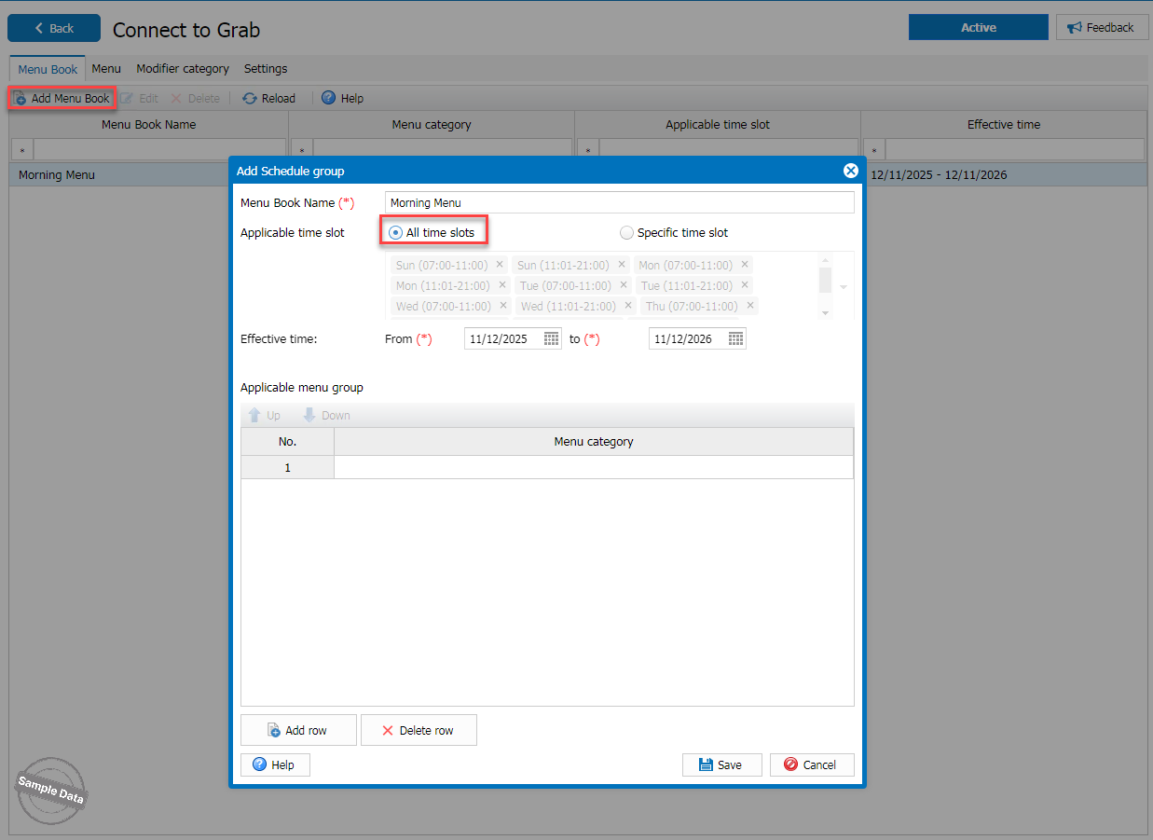This screenshot has height=840, width=1153.
Task: Click the Add Menu Book toolbar icon
Action: pyautogui.click(x=20, y=98)
